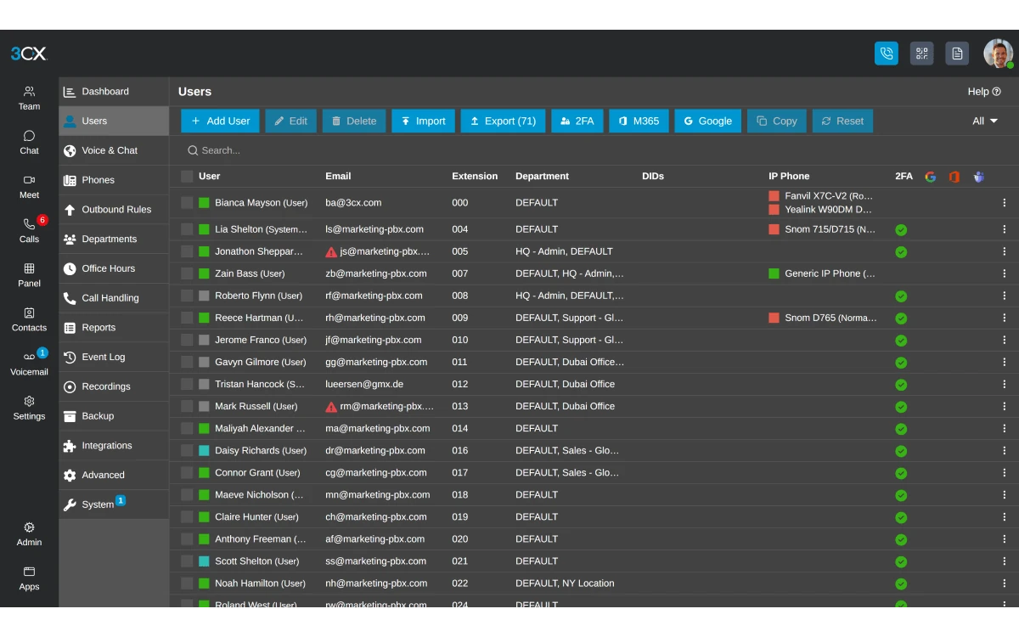Click the M365 button
Screen dimensions: 1019x637
point(639,121)
